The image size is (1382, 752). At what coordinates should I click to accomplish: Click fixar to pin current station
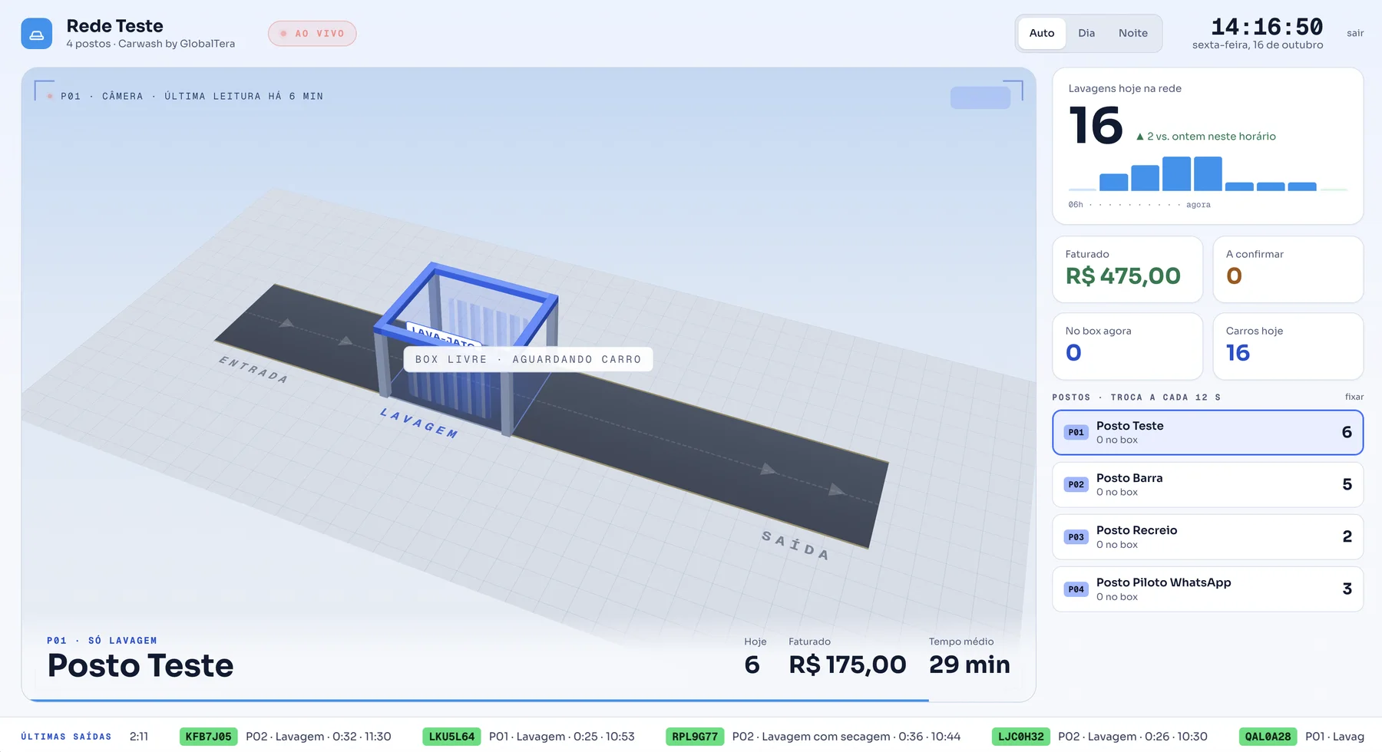coord(1354,397)
